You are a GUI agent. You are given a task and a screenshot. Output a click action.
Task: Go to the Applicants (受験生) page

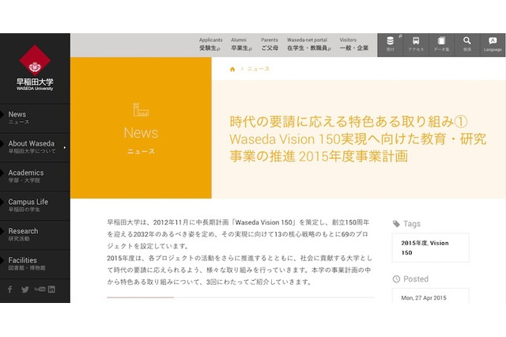pos(210,44)
